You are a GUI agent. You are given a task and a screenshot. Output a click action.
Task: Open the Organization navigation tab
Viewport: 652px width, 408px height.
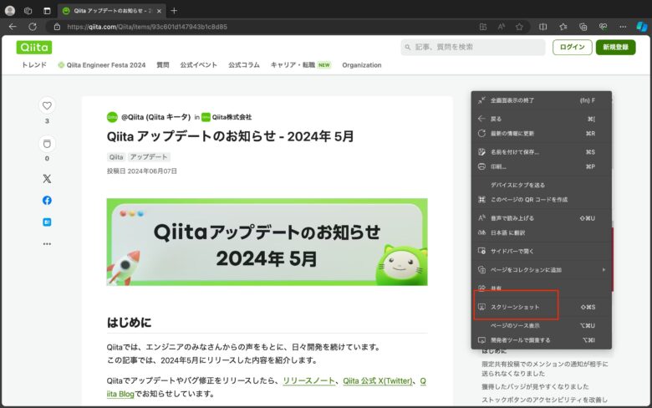tap(362, 65)
